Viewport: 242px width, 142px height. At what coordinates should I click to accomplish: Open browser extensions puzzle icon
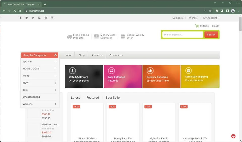(x=217, y=11)
